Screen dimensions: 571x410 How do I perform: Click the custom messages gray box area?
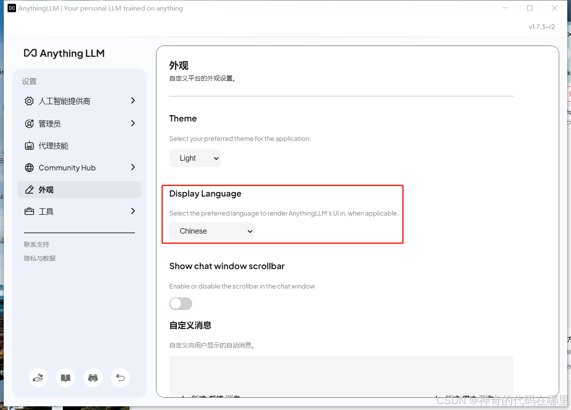coord(341,376)
